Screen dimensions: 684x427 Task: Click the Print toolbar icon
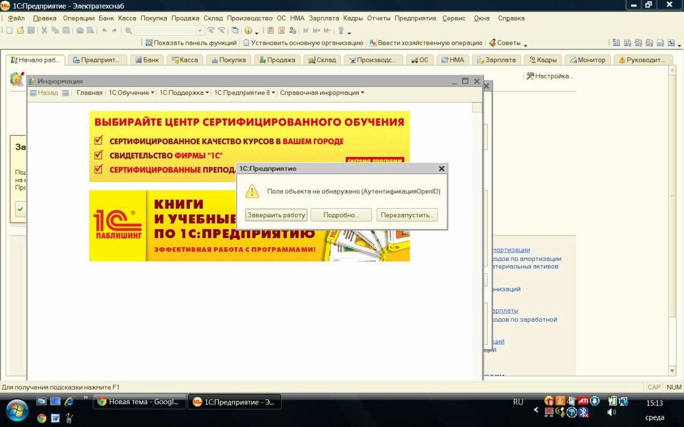[x=80, y=30]
